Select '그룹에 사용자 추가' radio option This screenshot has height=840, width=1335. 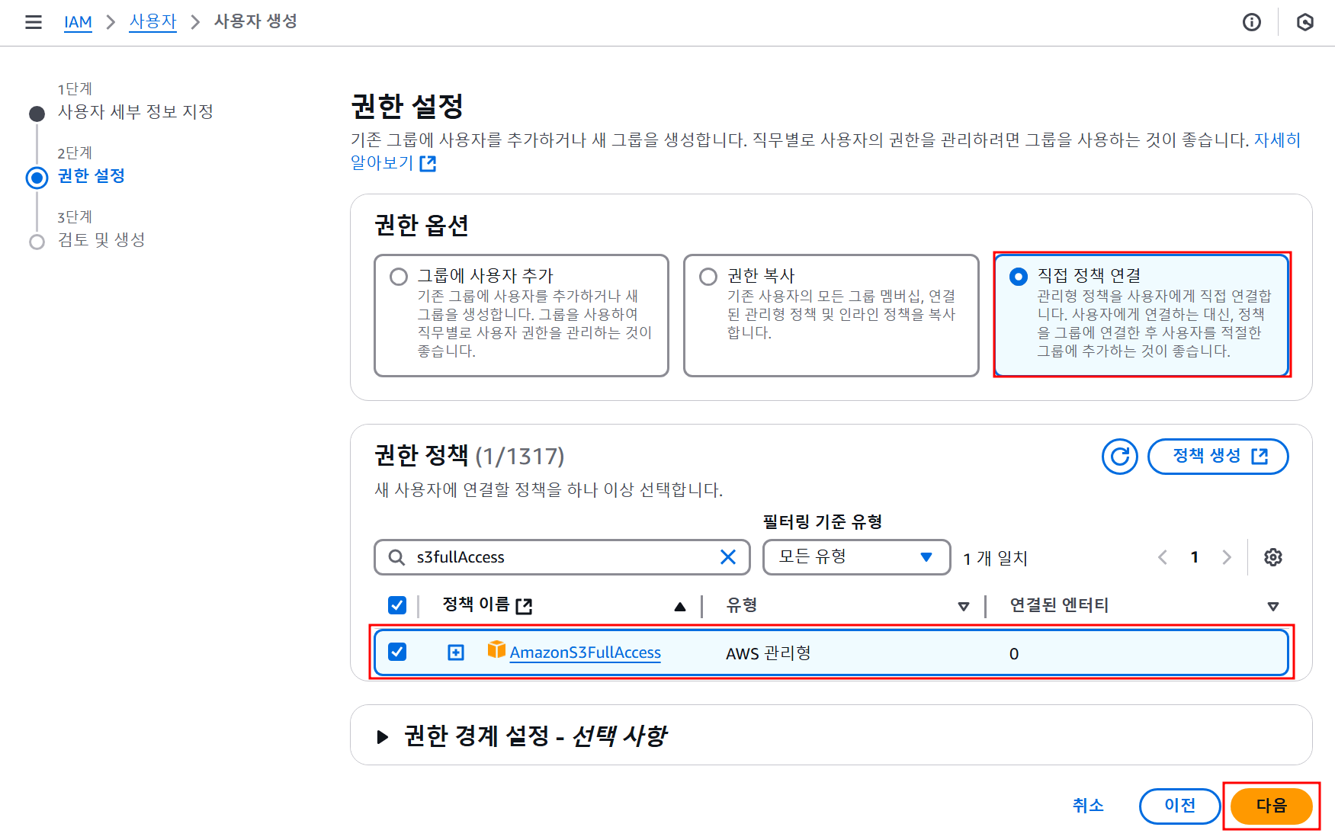(x=399, y=277)
